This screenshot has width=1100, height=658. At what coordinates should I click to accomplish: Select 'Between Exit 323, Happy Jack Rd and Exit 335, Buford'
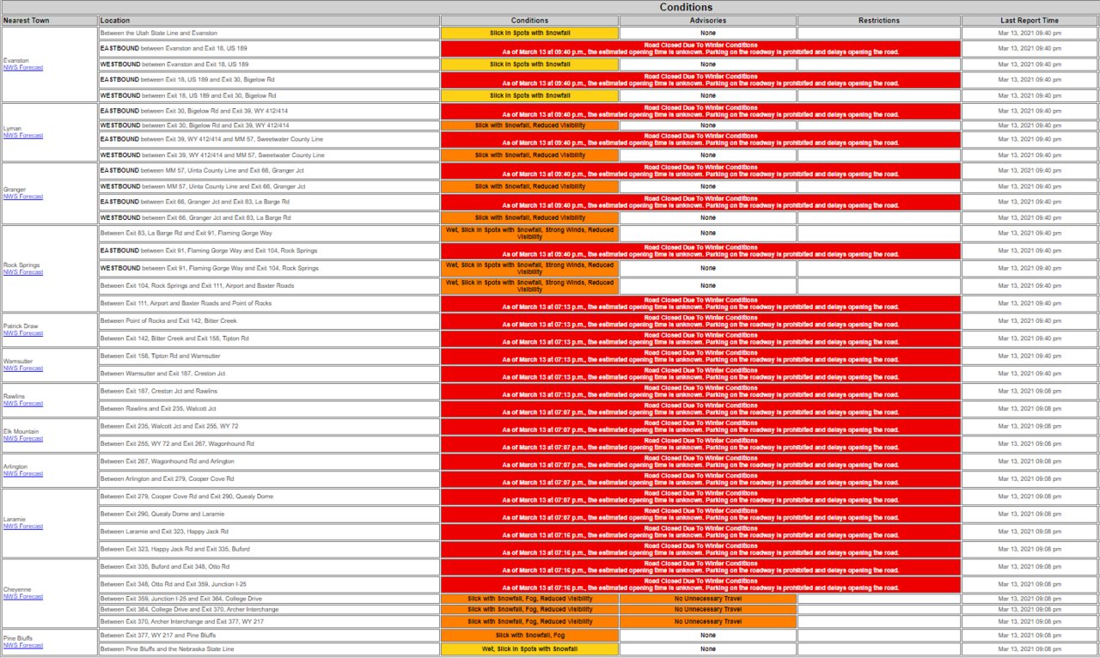(x=270, y=549)
